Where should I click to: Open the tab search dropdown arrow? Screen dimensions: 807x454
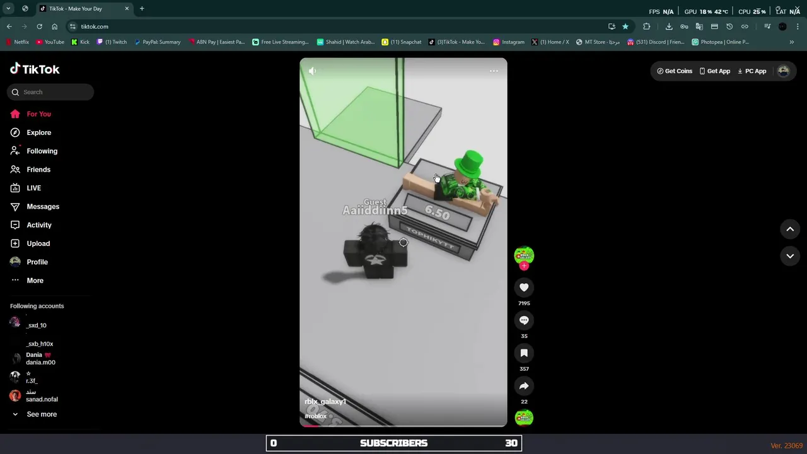(x=8, y=9)
